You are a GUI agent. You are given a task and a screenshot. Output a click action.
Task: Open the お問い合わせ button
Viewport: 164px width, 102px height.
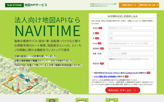129,5
